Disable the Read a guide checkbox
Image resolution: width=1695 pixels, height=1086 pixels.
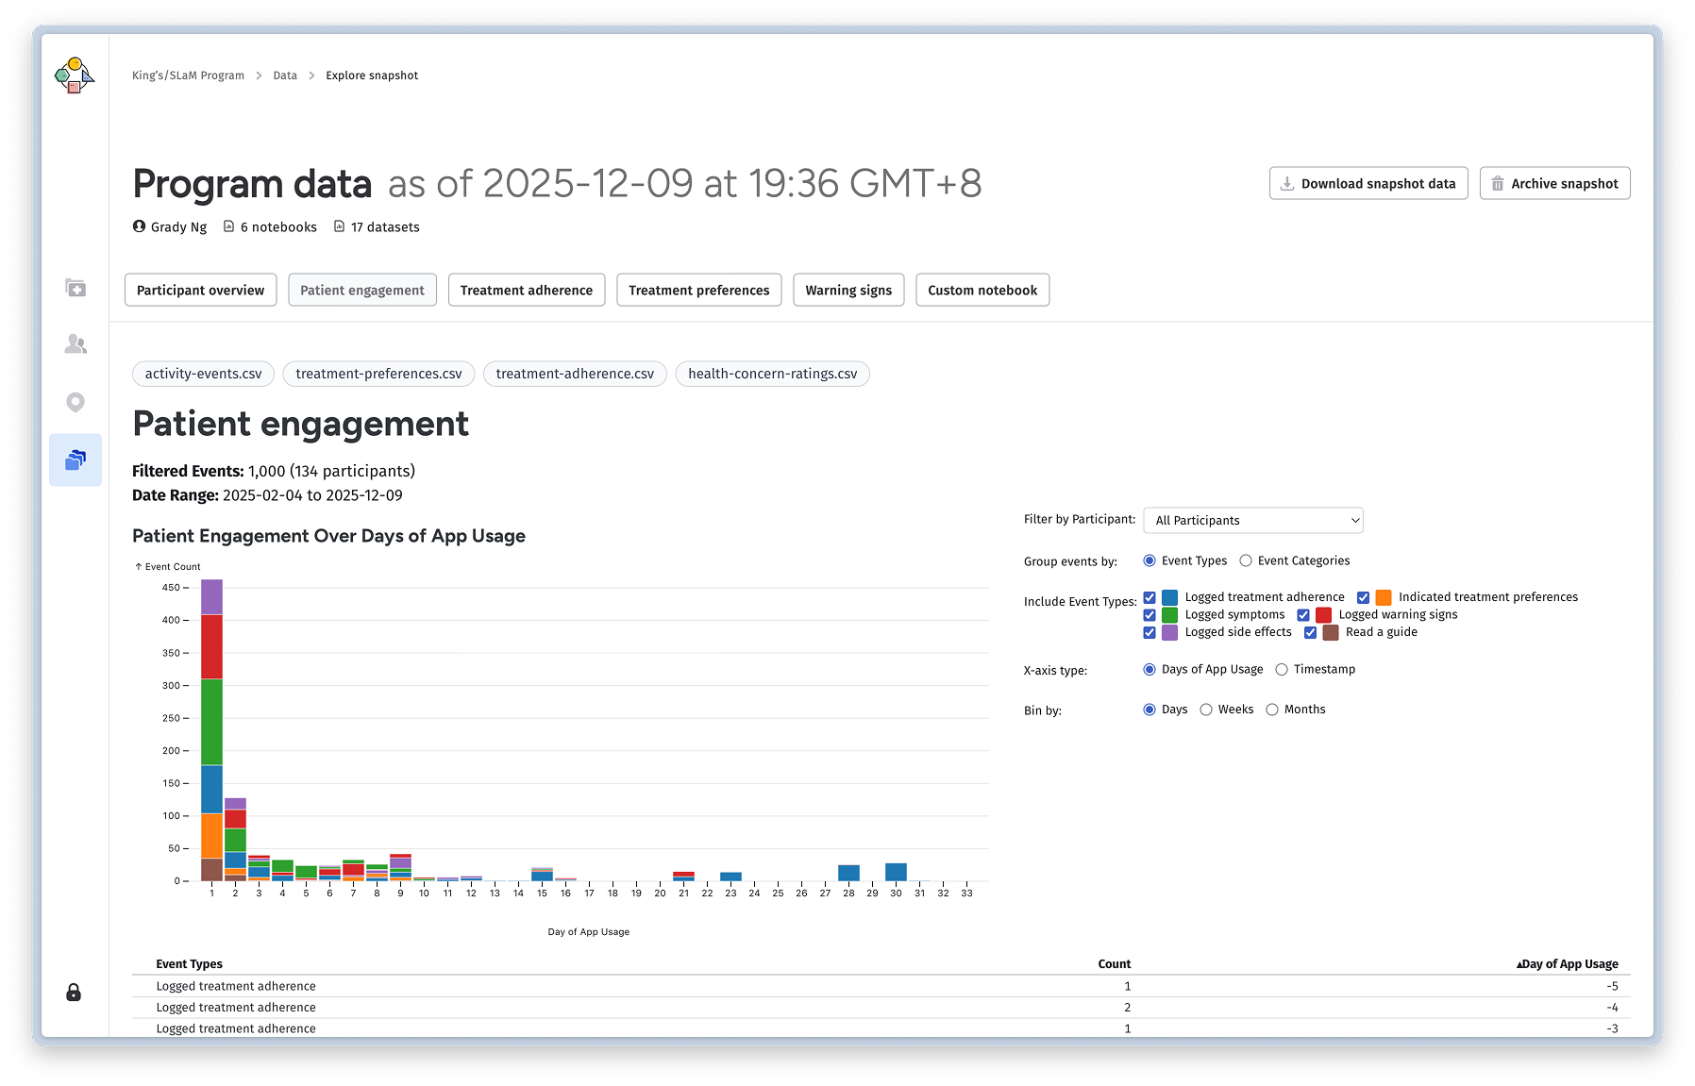coord(1310,632)
